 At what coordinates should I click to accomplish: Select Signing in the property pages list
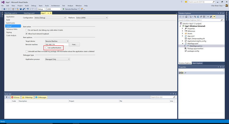click(9, 32)
